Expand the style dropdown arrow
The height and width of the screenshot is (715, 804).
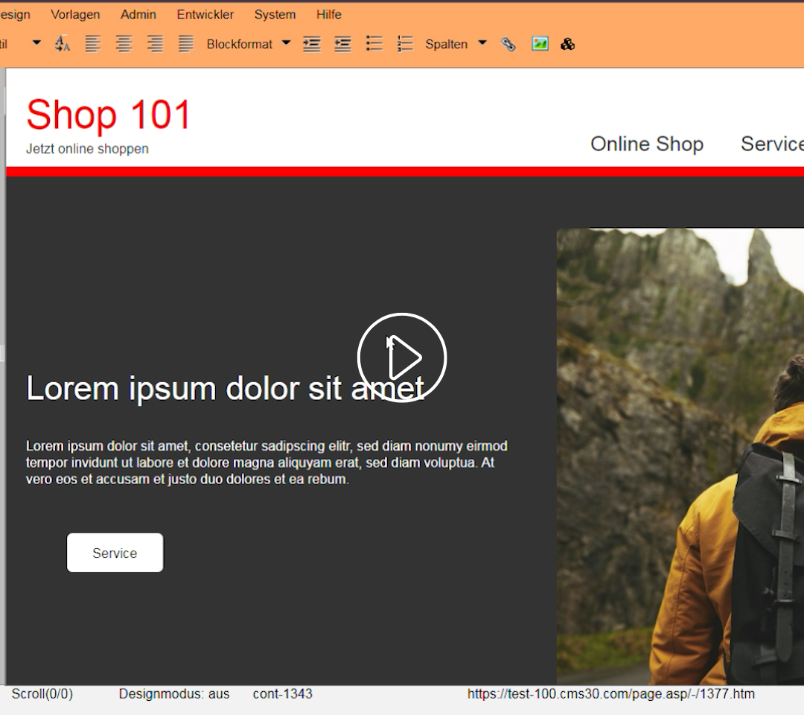36,42
